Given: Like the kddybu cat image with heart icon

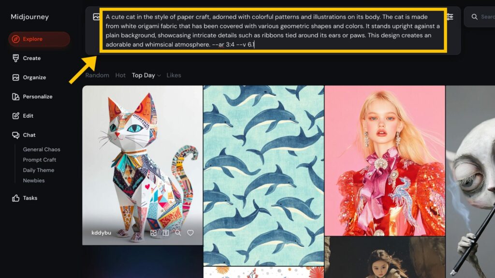Looking at the screenshot, I should (x=190, y=233).
